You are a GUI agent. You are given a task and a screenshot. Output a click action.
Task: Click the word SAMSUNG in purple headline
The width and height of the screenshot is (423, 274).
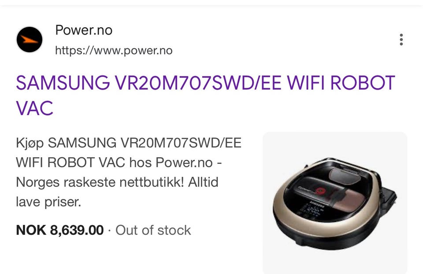coord(63,83)
